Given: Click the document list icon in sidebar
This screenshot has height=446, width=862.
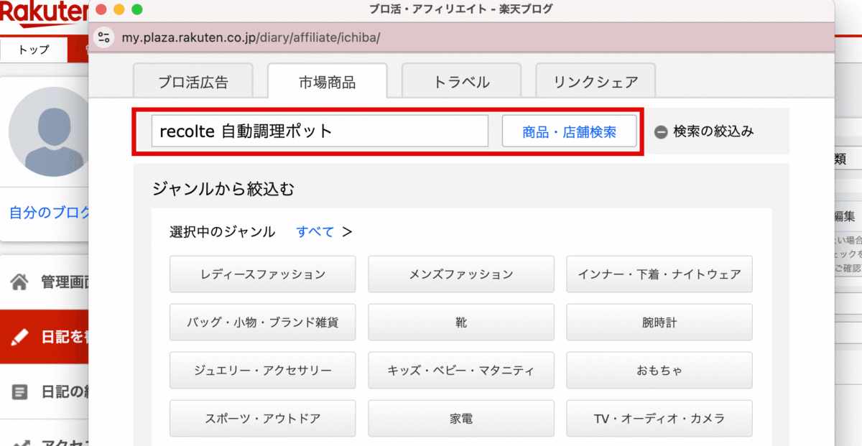Looking at the screenshot, I should click(20, 392).
